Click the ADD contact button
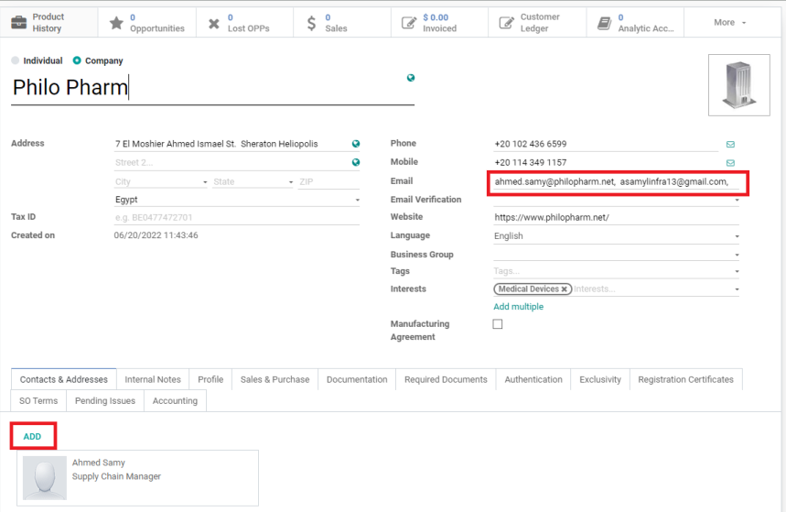The height and width of the screenshot is (512, 786). point(32,437)
